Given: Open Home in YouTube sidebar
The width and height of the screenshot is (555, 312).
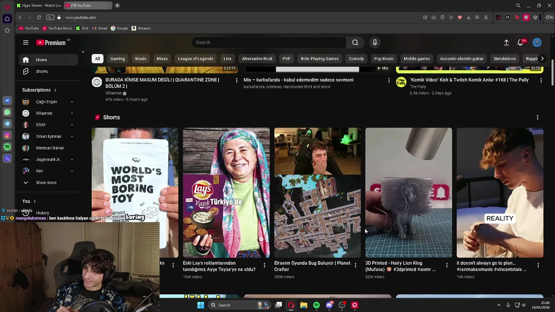Looking at the screenshot, I should click(48, 60).
